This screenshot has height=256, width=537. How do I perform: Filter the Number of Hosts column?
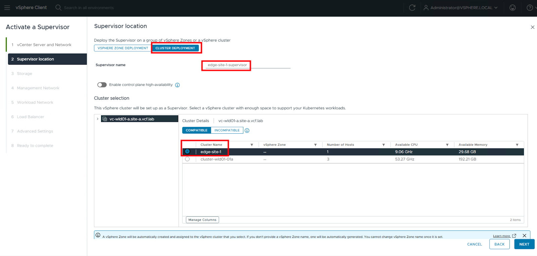pyautogui.click(x=384, y=145)
